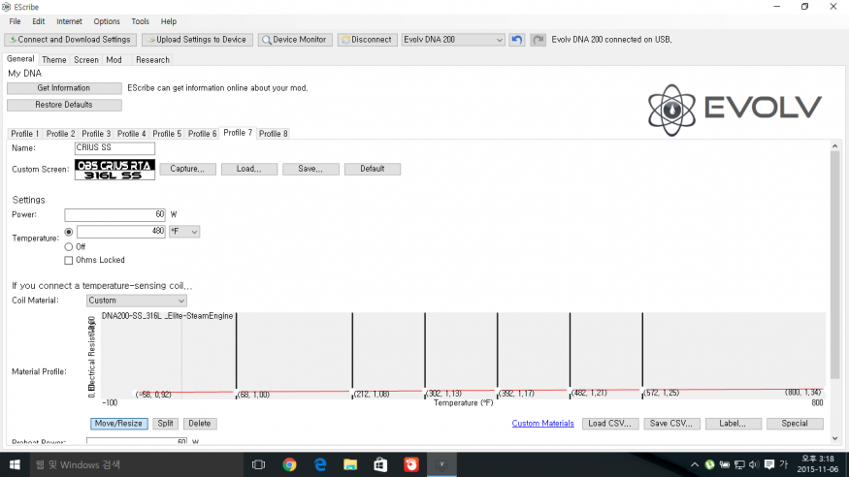Open File Explorer from the taskbar
This screenshot has height=477, width=849.
(x=350, y=464)
